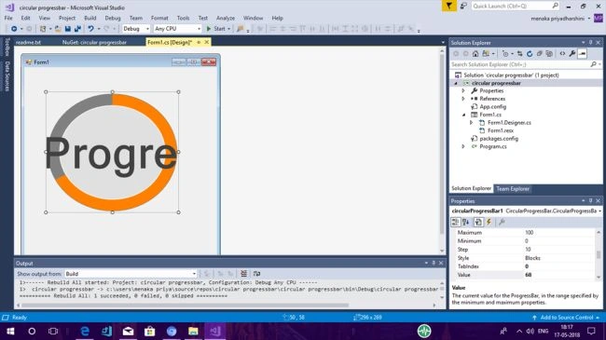Image resolution: width=606 pixels, height=340 pixels.
Task: Click the Save All icon in toolbar
Action: 77,29
